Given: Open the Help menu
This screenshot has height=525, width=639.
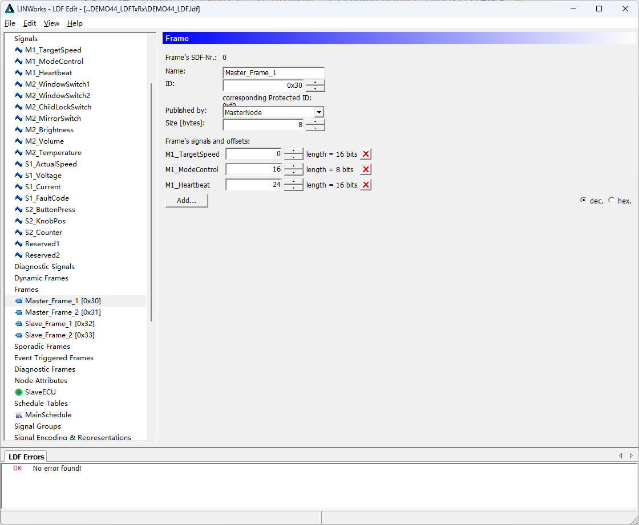Looking at the screenshot, I should point(75,23).
